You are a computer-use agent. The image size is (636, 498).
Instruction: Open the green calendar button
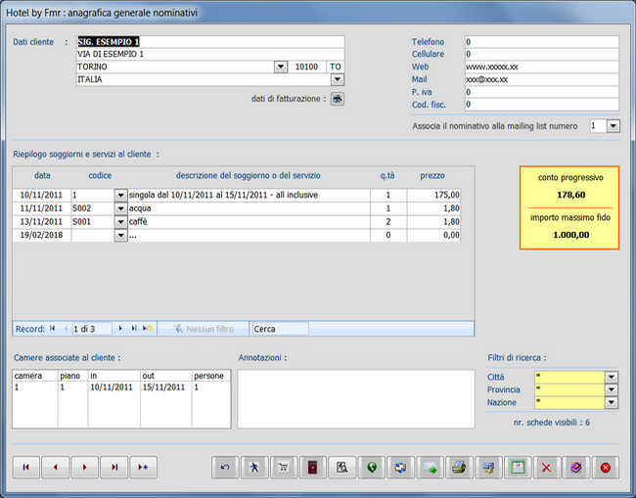[x=518, y=467]
